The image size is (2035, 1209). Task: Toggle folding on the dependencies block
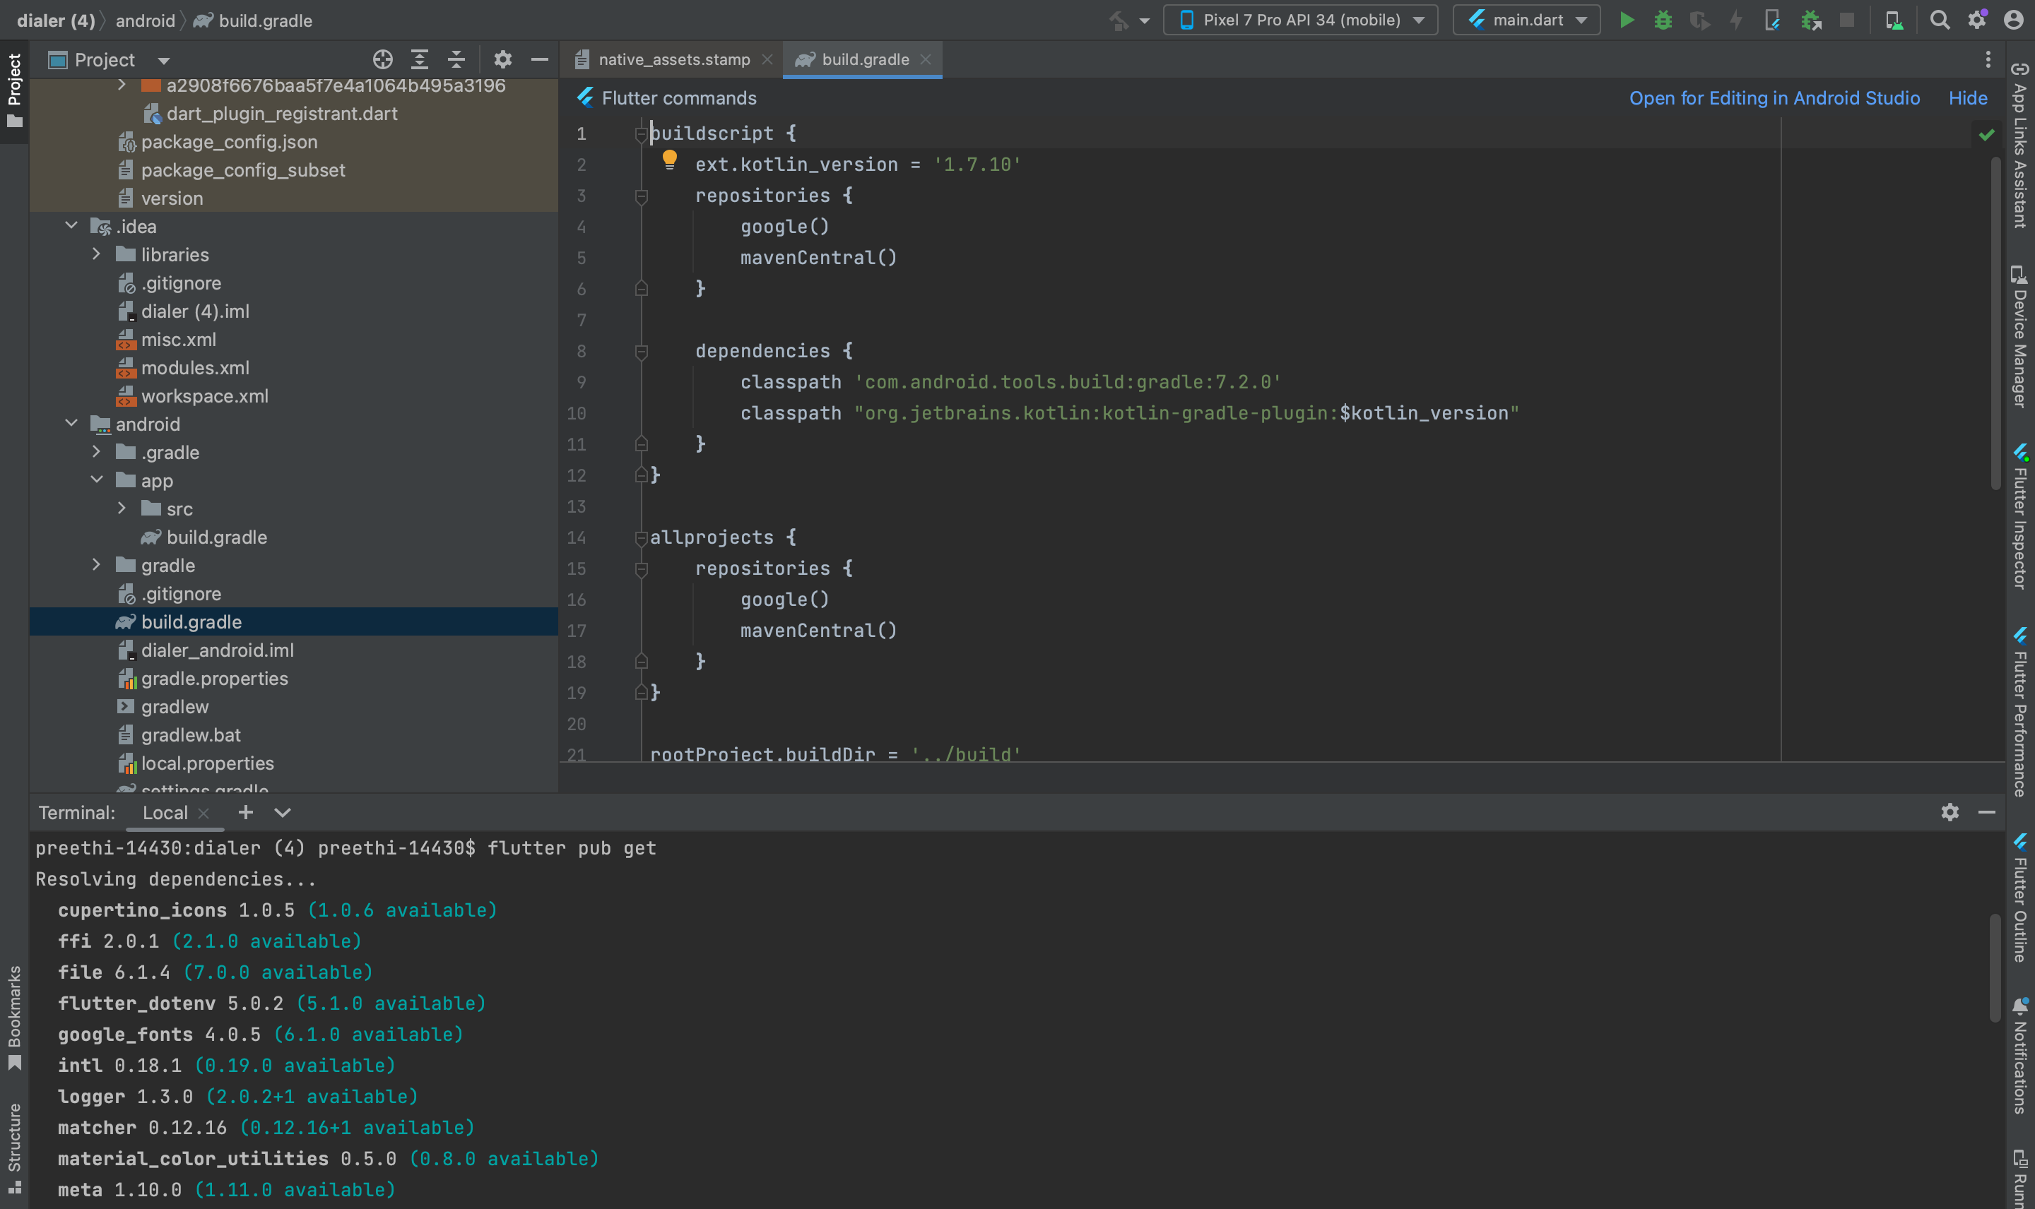(x=642, y=351)
